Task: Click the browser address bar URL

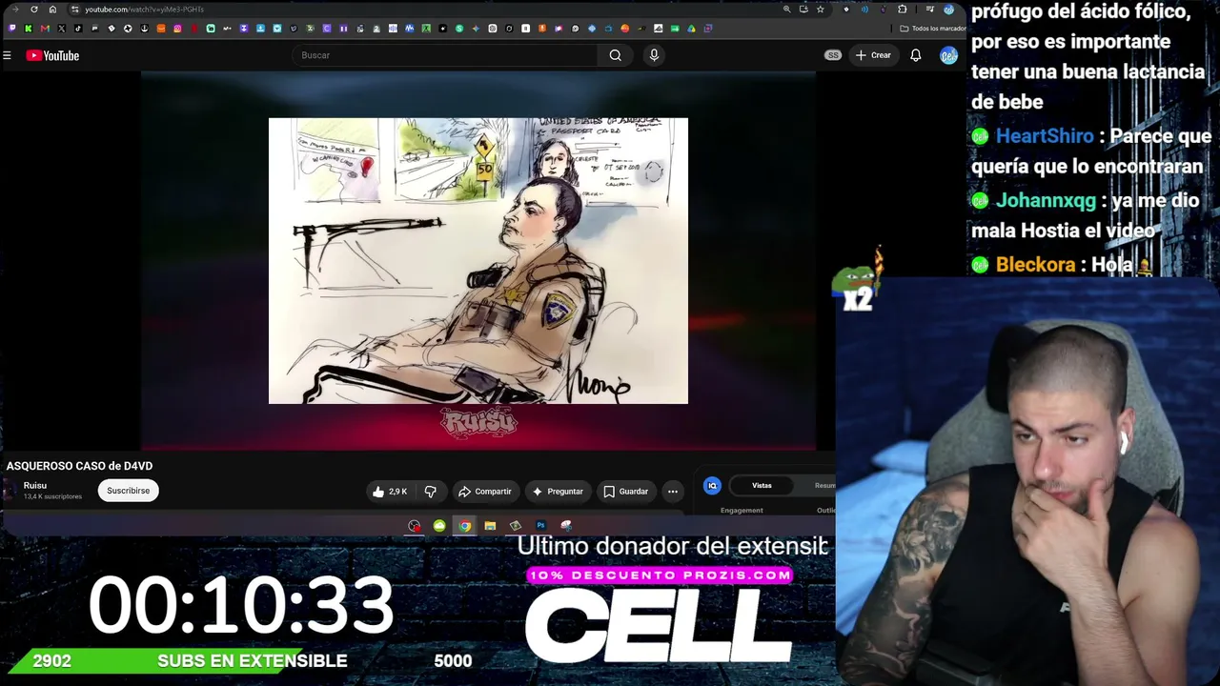Action: pos(144,10)
